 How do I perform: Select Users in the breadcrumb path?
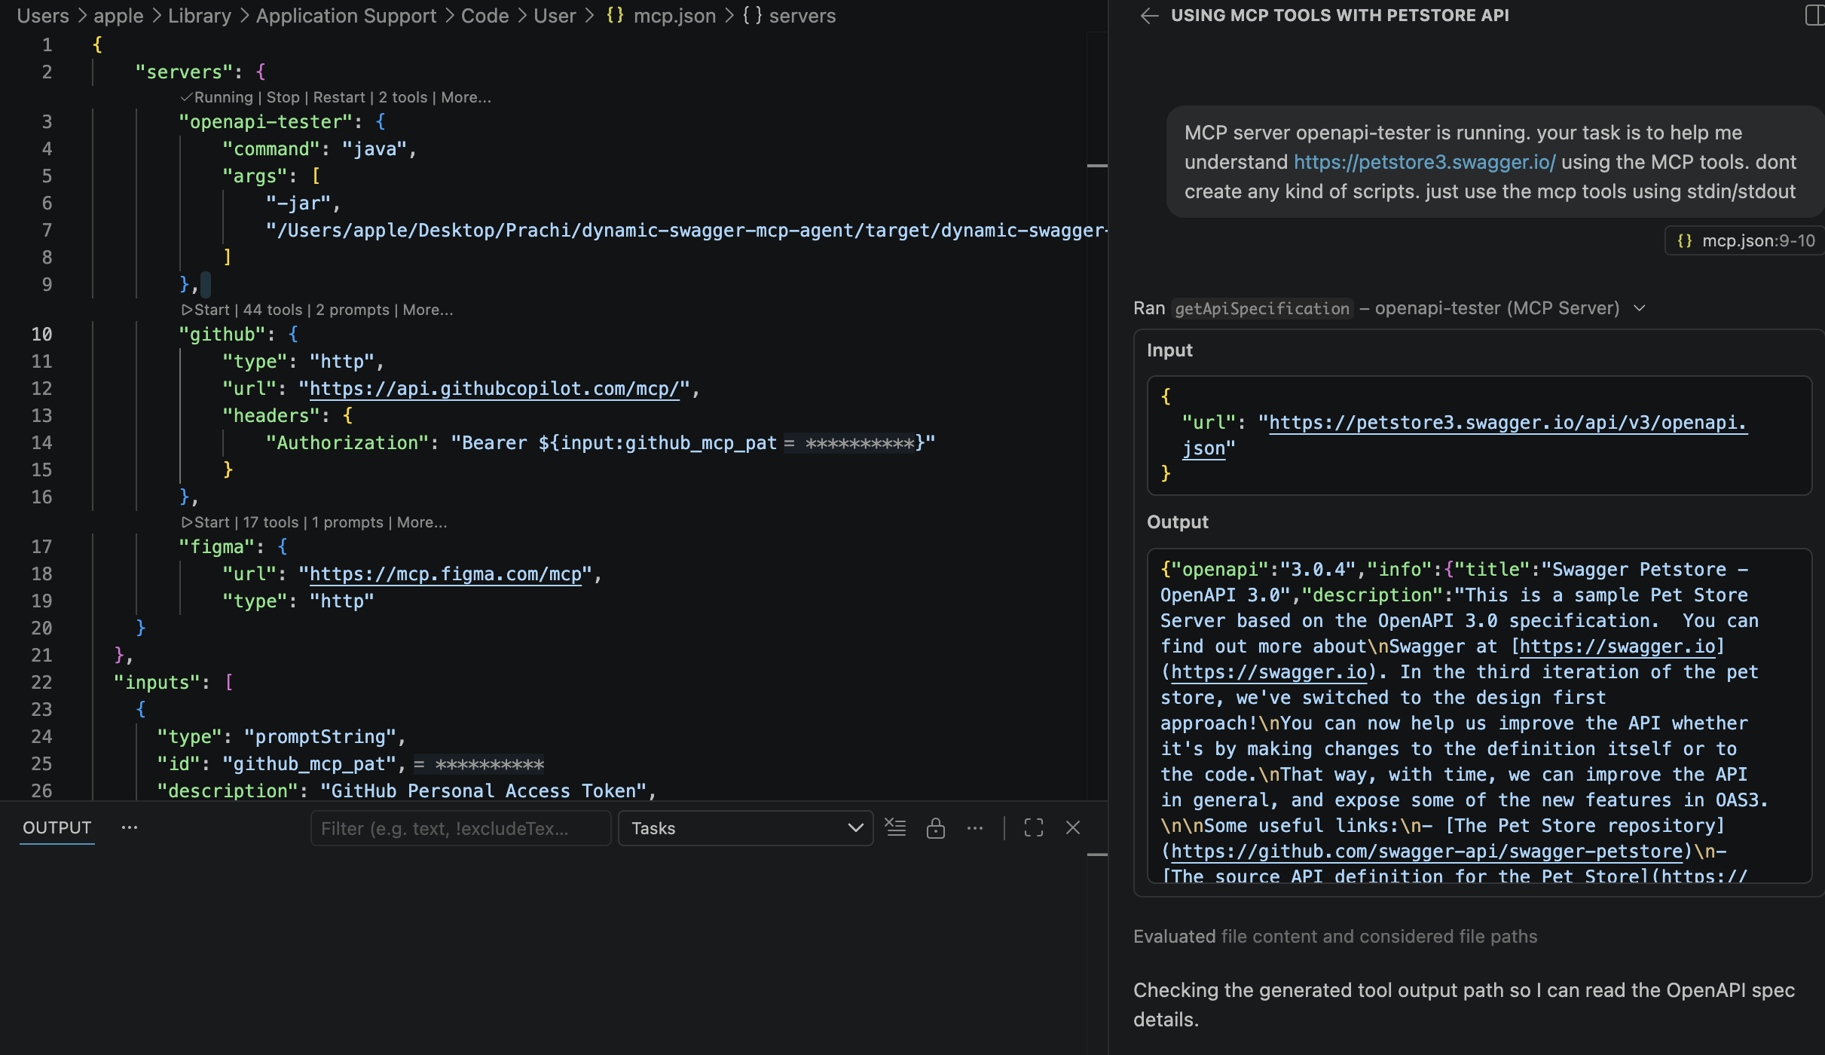[43, 16]
